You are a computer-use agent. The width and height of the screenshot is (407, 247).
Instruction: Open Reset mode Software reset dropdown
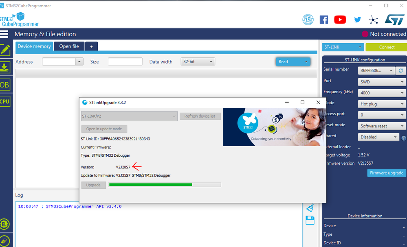[382, 126]
